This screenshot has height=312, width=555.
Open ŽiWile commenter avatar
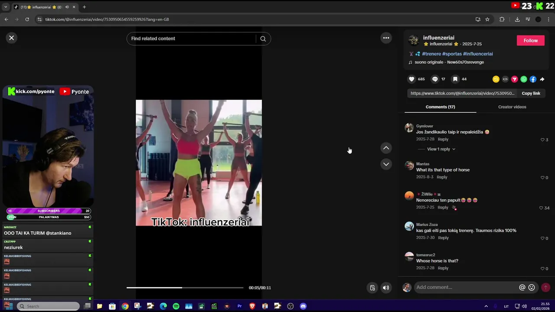[409, 195]
